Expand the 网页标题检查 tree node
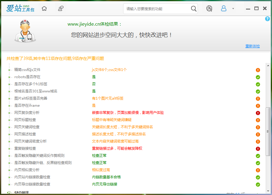 (x=9, y=120)
